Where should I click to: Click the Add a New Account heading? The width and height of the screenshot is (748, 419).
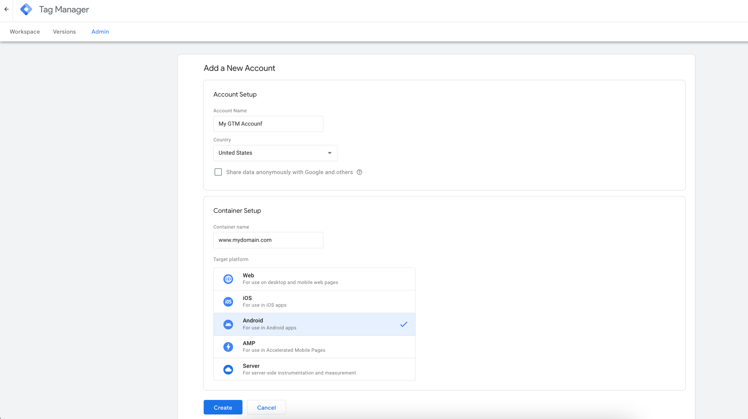[x=239, y=68]
